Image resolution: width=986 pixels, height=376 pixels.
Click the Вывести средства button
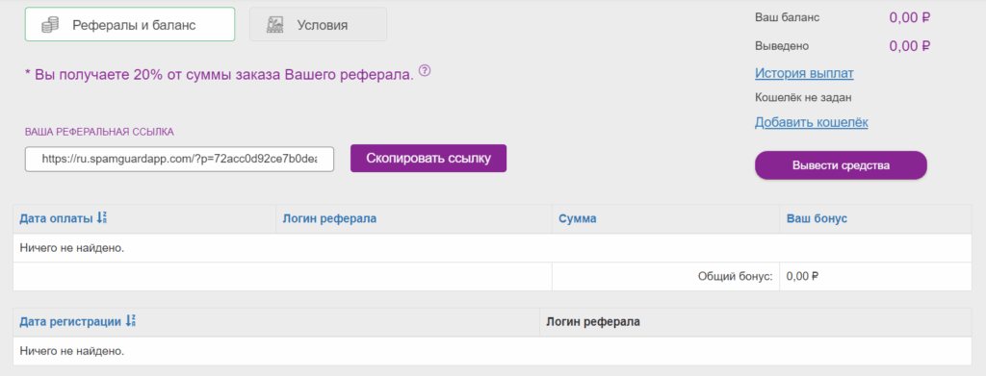click(x=841, y=165)
